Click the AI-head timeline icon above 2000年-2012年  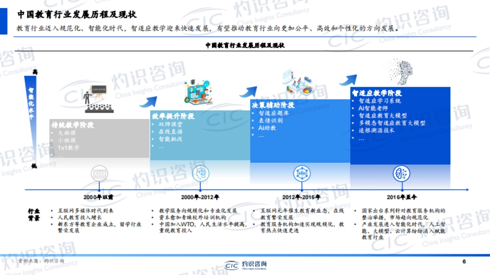coord(200,173)
